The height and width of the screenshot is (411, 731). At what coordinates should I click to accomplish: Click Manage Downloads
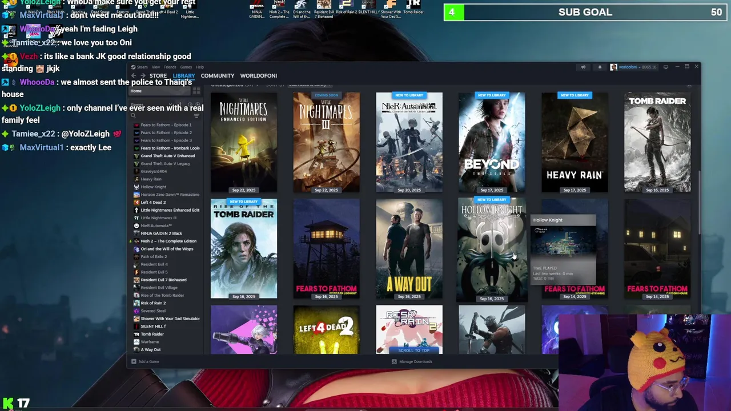pos(416,361)
